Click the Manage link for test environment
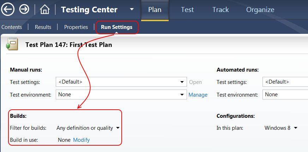 (x=198, y=95)
